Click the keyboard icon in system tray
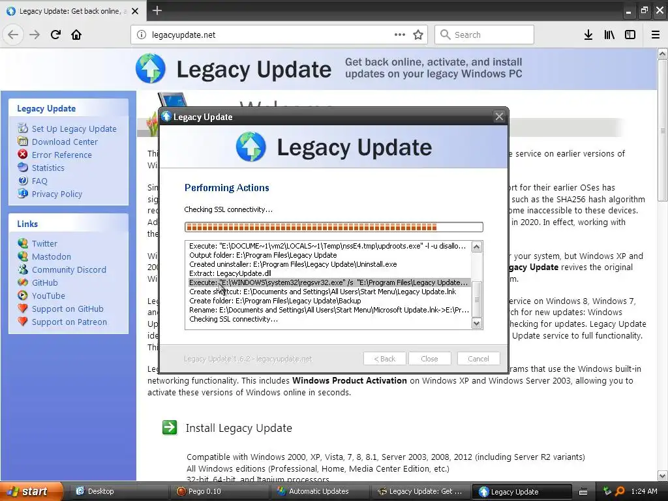 point(583,492)
